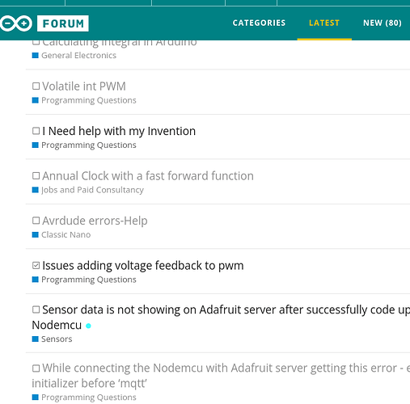Click General Electronics blue category square
410x404 pixels.
point(36,55)
